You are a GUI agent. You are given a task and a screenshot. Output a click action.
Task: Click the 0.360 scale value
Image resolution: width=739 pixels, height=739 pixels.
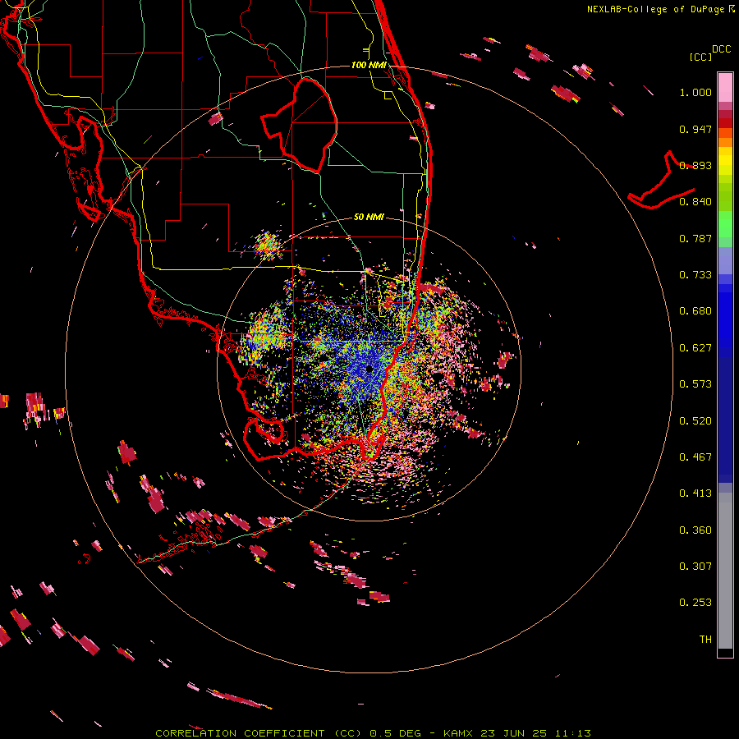(695, 530)
